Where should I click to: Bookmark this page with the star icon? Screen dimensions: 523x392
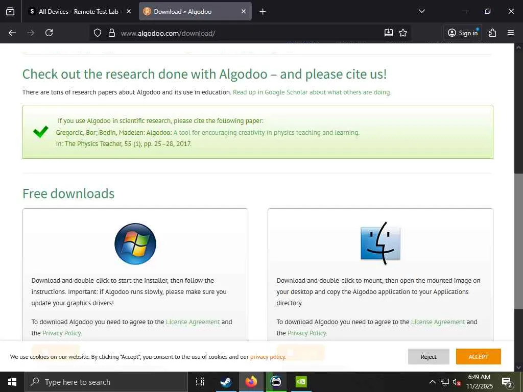pos(403,33)
